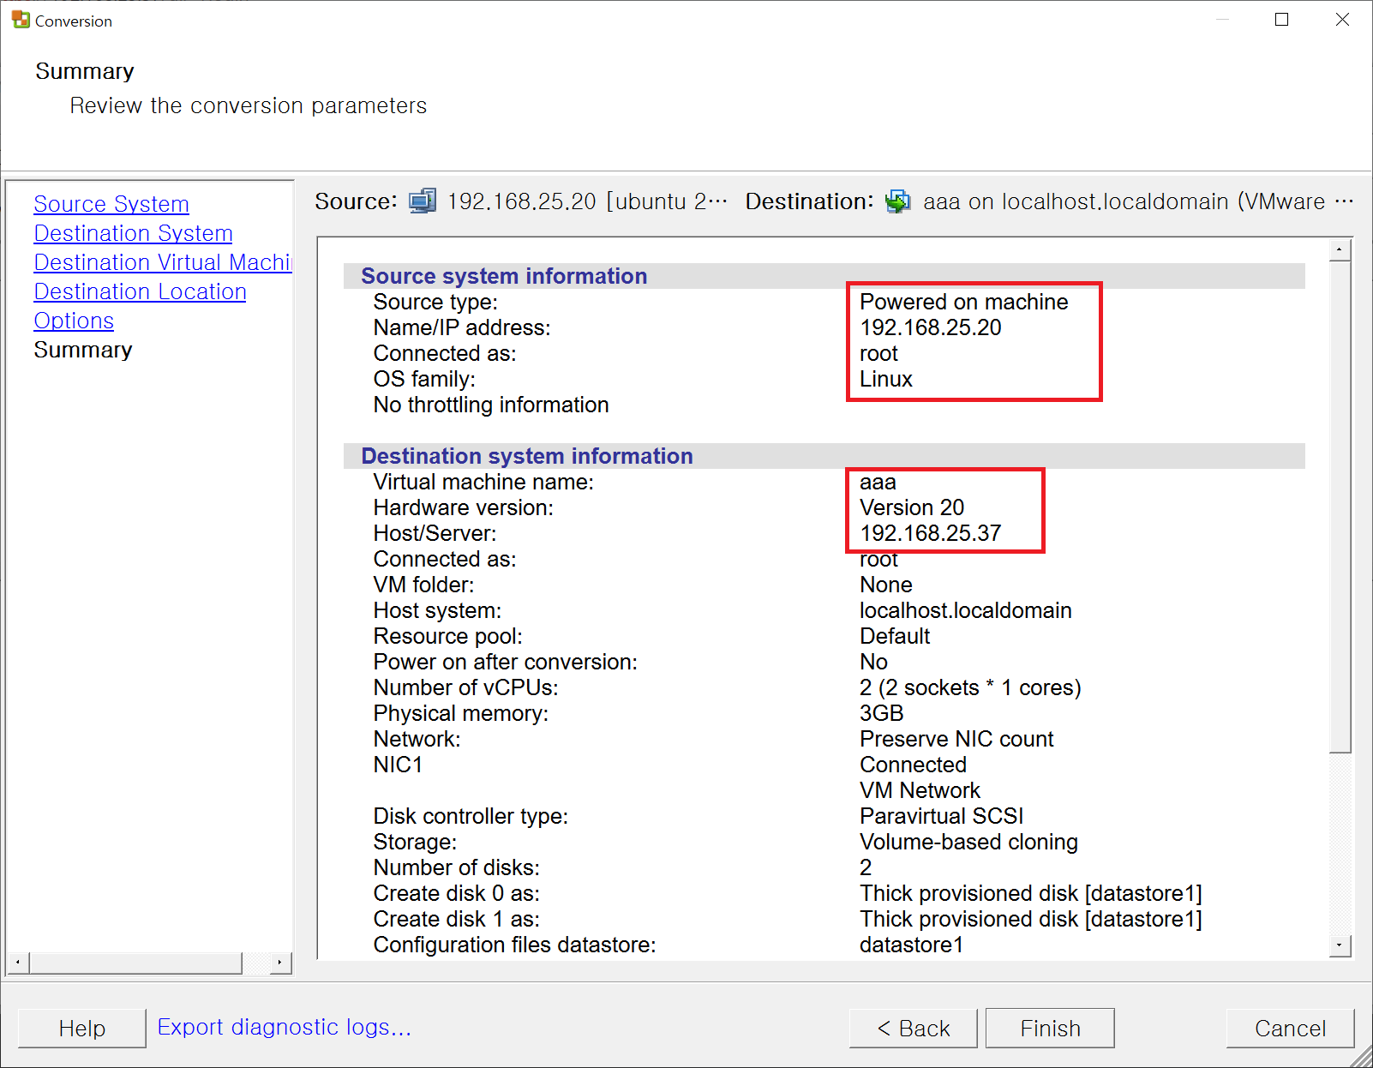Click Finish to start conversion
The height and width of the screenshot is (1068, 1373).
click(1050, 1028)
